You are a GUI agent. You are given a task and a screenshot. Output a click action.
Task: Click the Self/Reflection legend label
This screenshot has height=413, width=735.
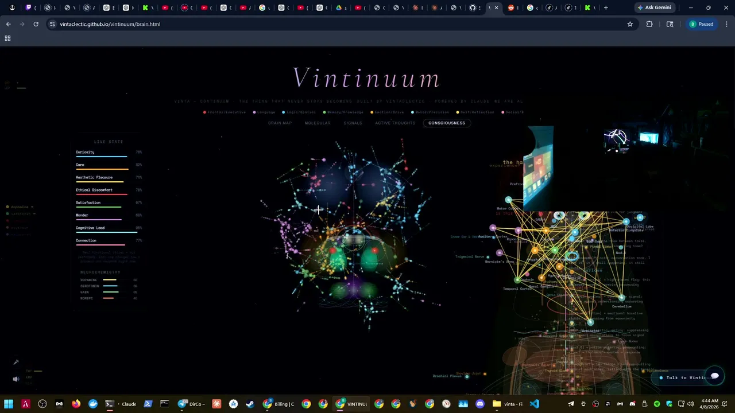tap(478, 112)
